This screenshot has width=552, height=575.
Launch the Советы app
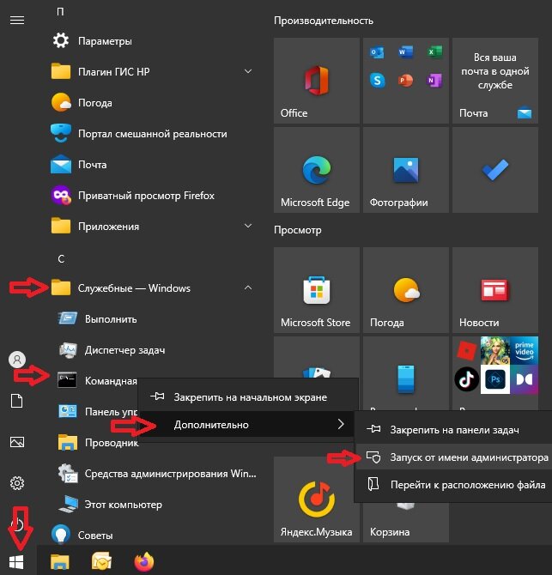(152, 535)
